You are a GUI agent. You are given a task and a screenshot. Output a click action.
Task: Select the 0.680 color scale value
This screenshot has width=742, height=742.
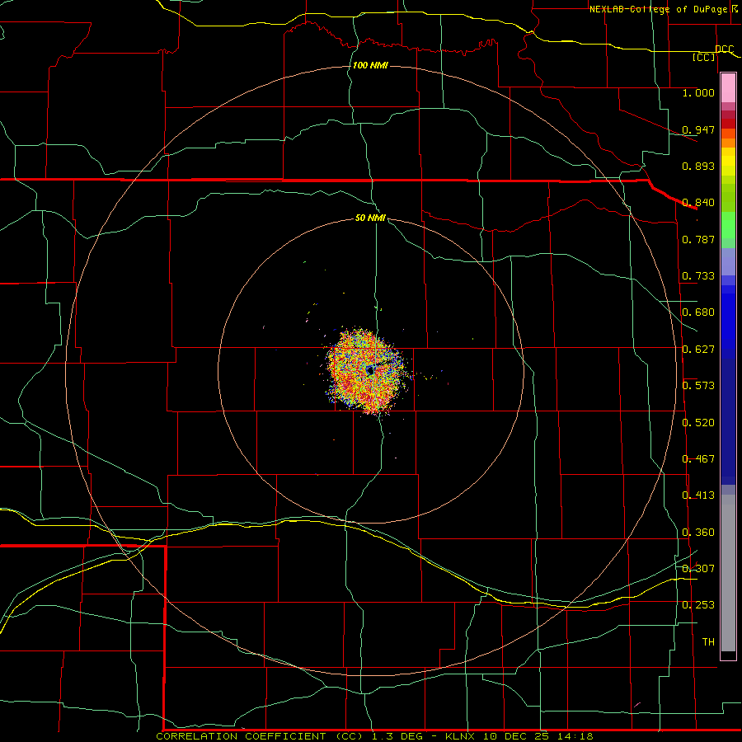[698, 312]
